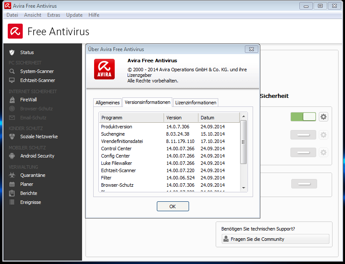Open the Status page label
This screenshot has width=345, height=264.
tap(27, 52)
